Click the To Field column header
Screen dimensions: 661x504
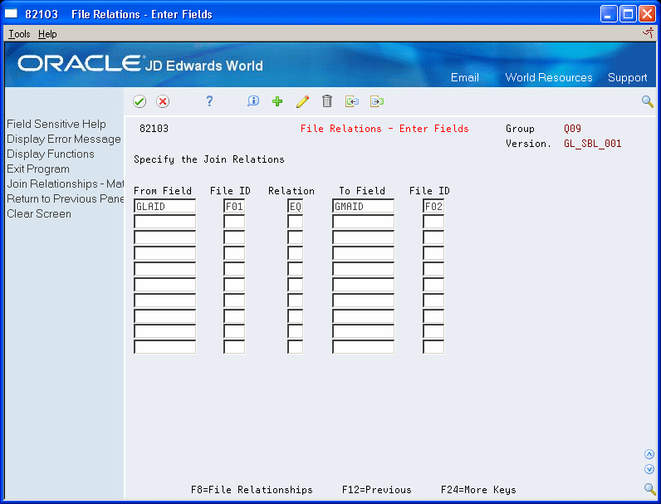362,191
